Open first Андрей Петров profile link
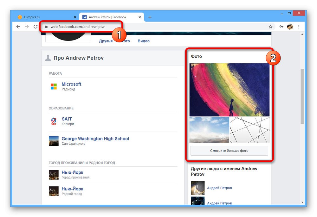 click(x=219, y=188)
